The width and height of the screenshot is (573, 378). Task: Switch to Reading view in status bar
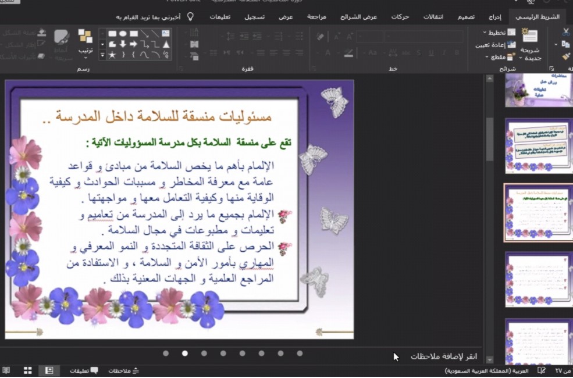click(6, 370)
